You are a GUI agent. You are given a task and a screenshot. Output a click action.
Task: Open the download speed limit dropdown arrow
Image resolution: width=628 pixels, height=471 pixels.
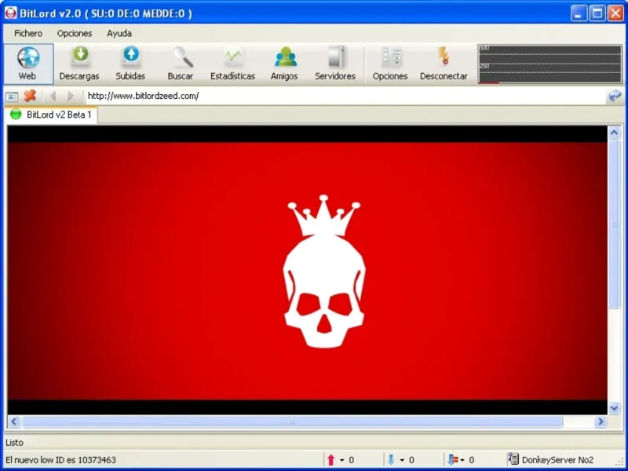click(x=402, y=460)
